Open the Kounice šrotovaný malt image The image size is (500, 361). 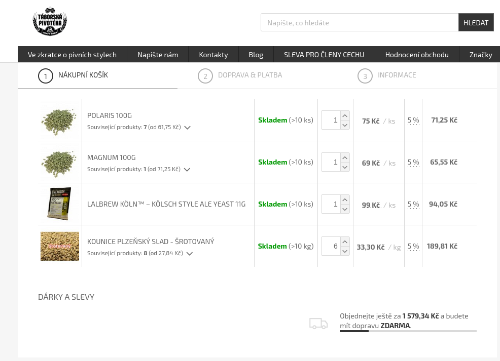59,246
